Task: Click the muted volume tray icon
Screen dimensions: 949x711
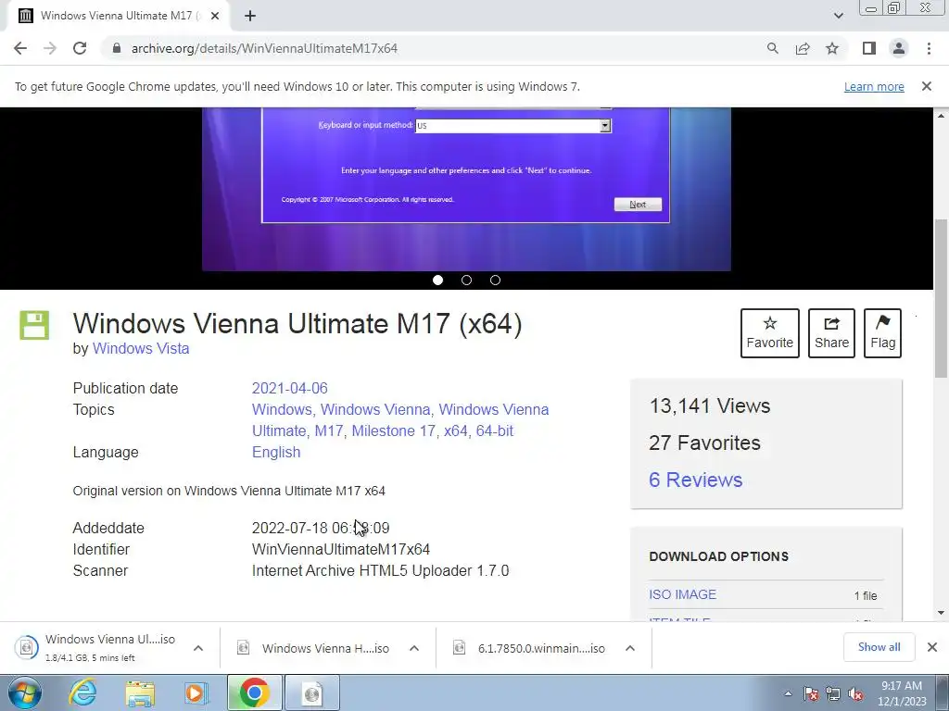Action: pyautogui.click(x=855, y=693)
